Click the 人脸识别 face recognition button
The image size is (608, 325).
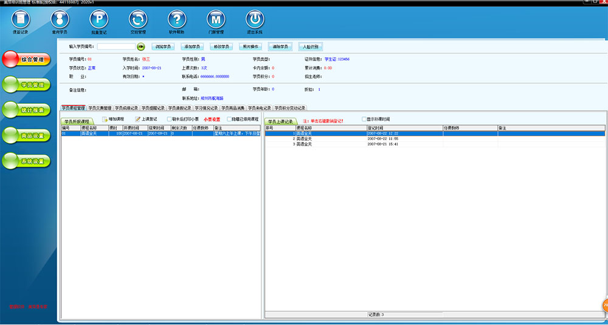[x=309, y=46]
